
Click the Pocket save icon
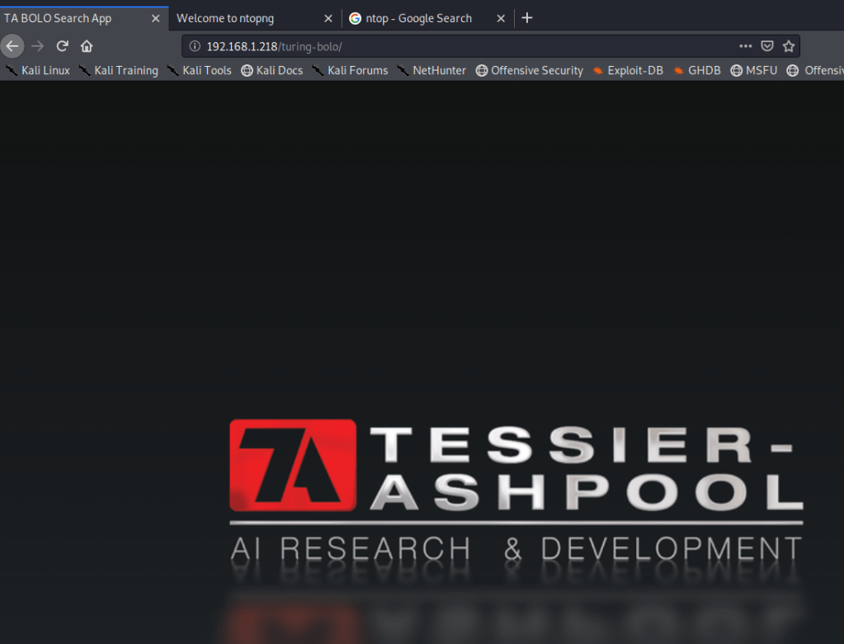[x=766, y=46]
